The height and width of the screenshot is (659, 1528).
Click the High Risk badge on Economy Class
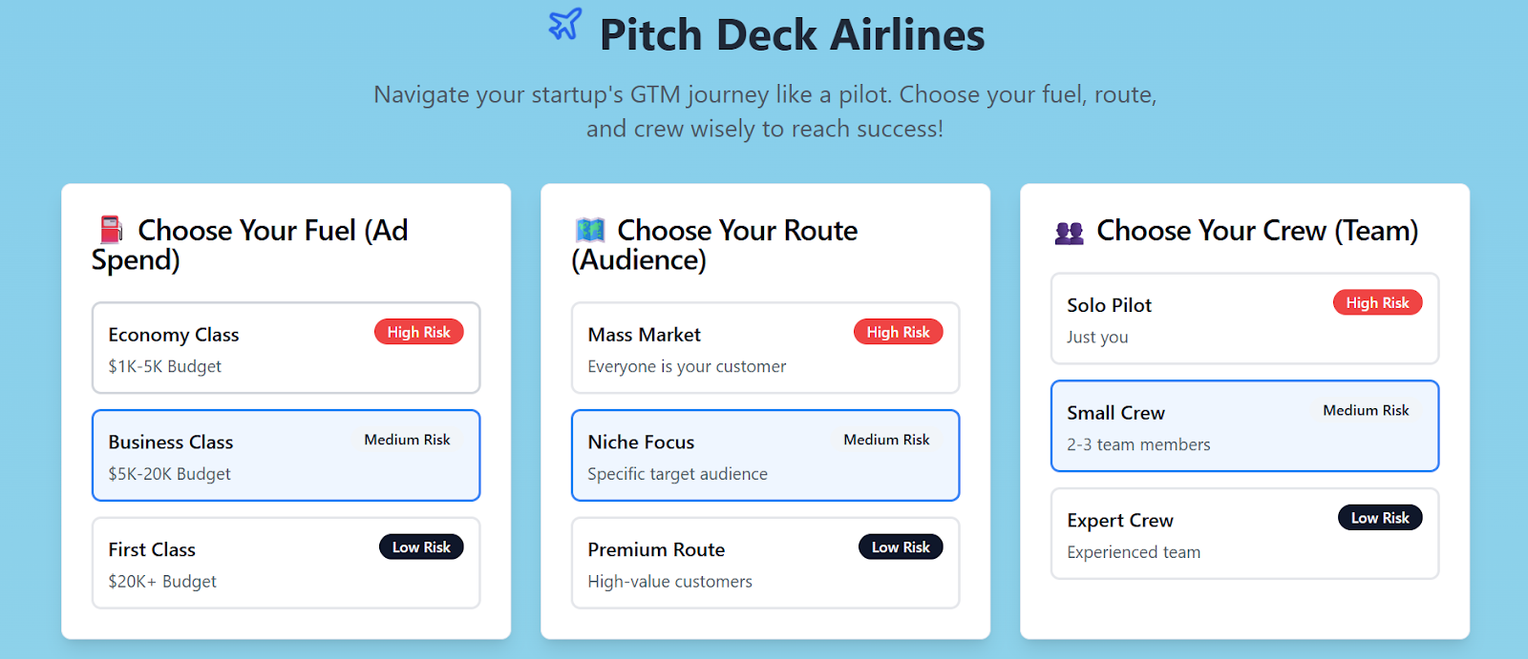(x=418, y=332)
